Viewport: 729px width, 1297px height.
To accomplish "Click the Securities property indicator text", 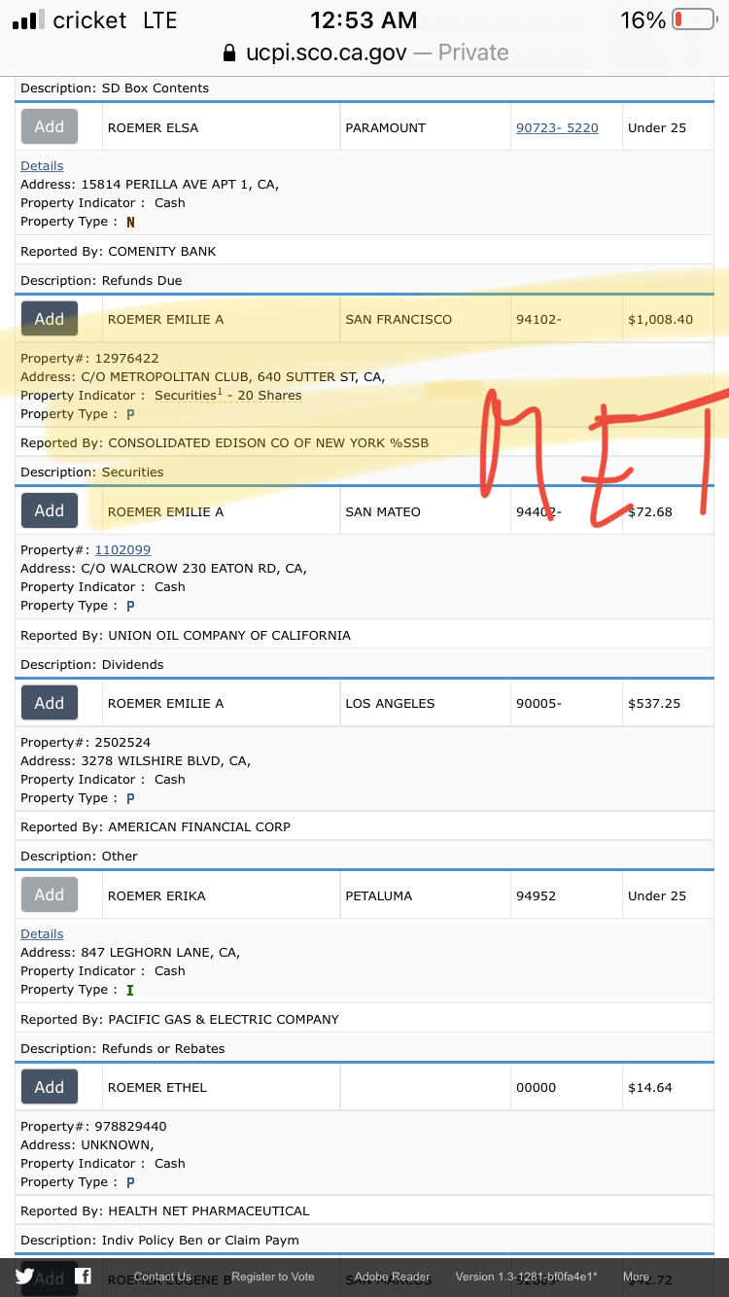I will pyautogui.click(x=227, y=396).
